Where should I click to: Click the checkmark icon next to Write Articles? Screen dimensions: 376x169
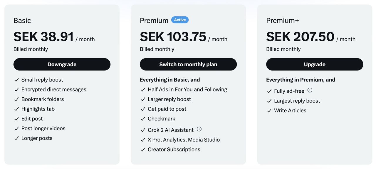269,111
